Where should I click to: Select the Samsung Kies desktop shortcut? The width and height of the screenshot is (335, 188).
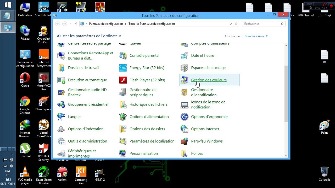click(81, 176)
